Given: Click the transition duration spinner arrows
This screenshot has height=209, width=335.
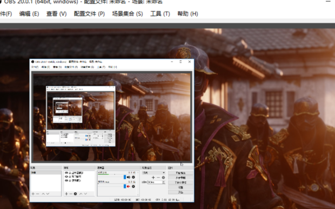Looking at the screenshot, I should (164, 182).
